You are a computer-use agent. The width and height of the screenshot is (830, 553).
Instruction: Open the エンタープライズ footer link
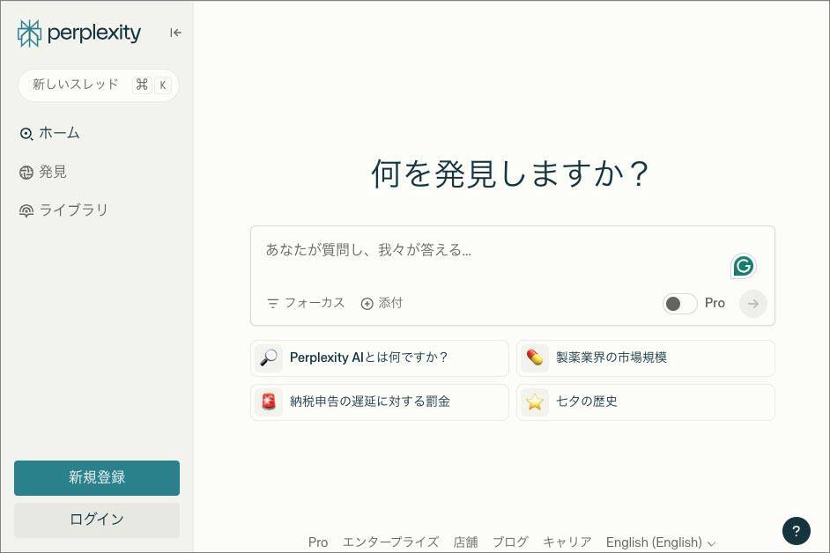[390, 542]
